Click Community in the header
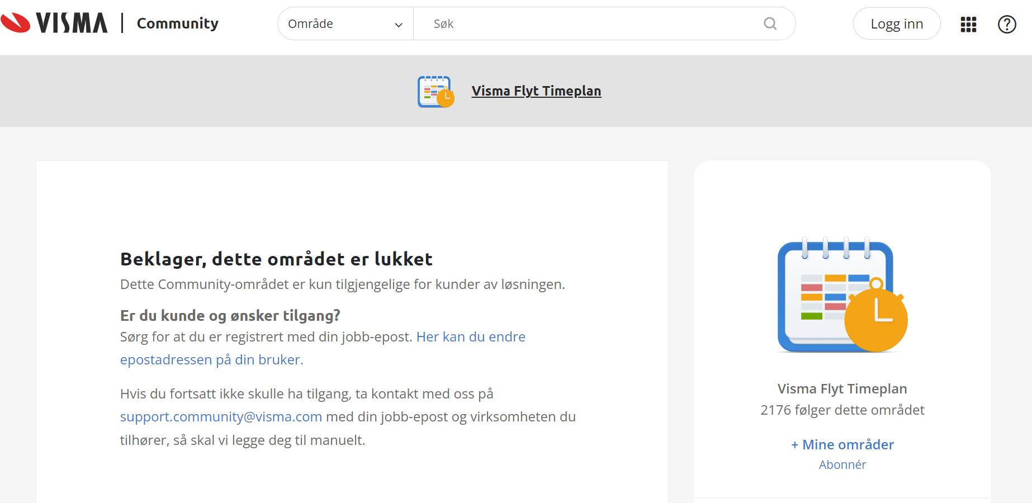1032x503 pixels. coord(177,23)
